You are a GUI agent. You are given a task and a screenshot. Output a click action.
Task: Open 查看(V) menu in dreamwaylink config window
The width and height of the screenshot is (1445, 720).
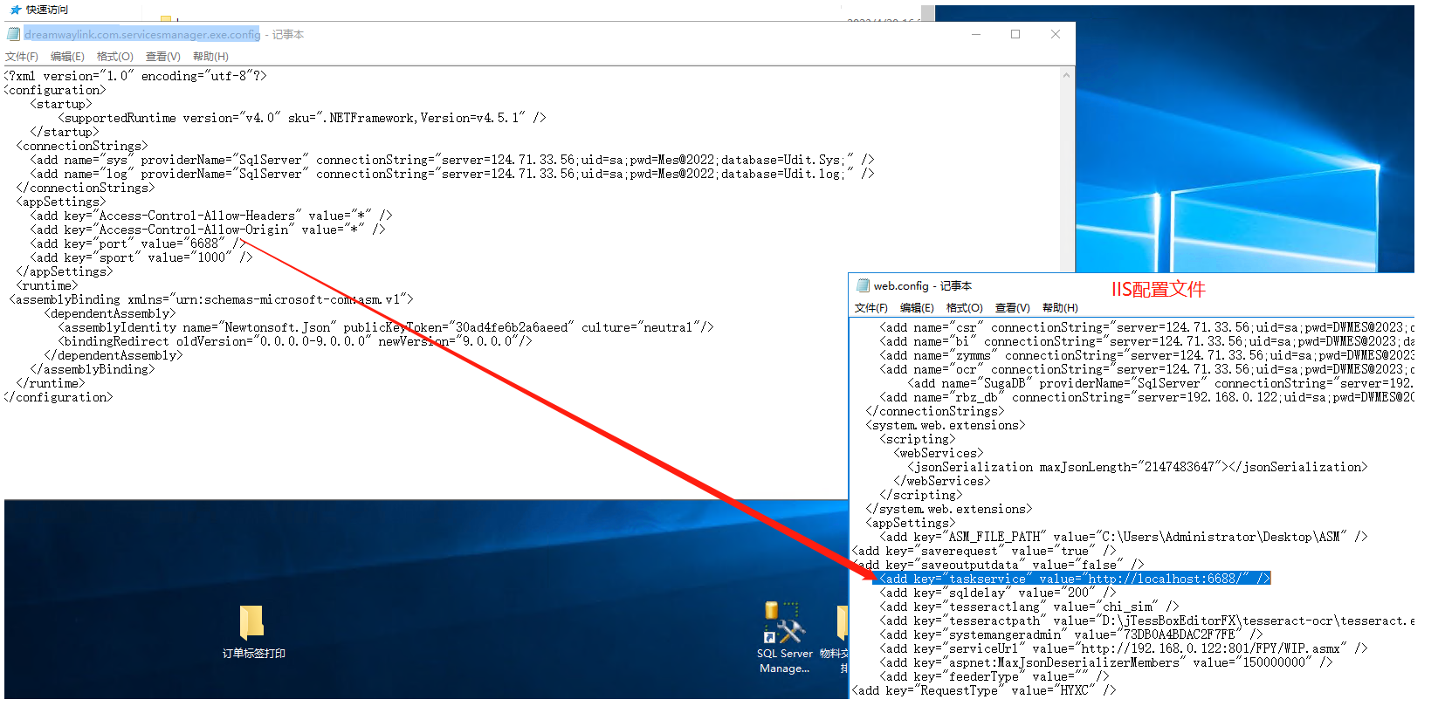tap(162, 57)
